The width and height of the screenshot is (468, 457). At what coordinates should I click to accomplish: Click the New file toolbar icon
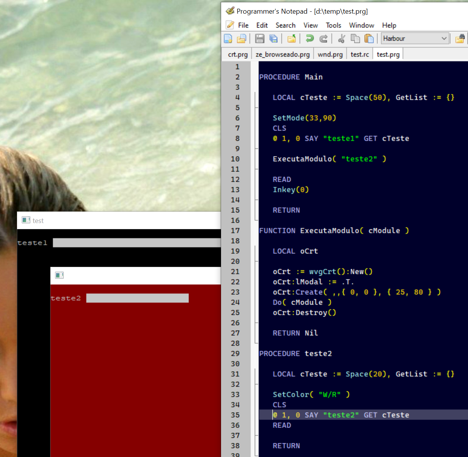tap(228, 38)
